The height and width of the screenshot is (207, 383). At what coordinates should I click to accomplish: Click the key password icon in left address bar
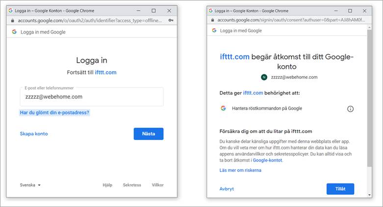point(171,21)
